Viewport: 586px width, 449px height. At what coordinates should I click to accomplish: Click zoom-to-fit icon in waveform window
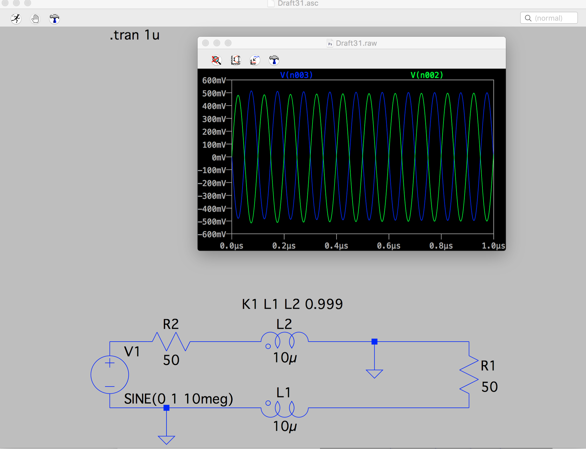(x=216, y=60)
